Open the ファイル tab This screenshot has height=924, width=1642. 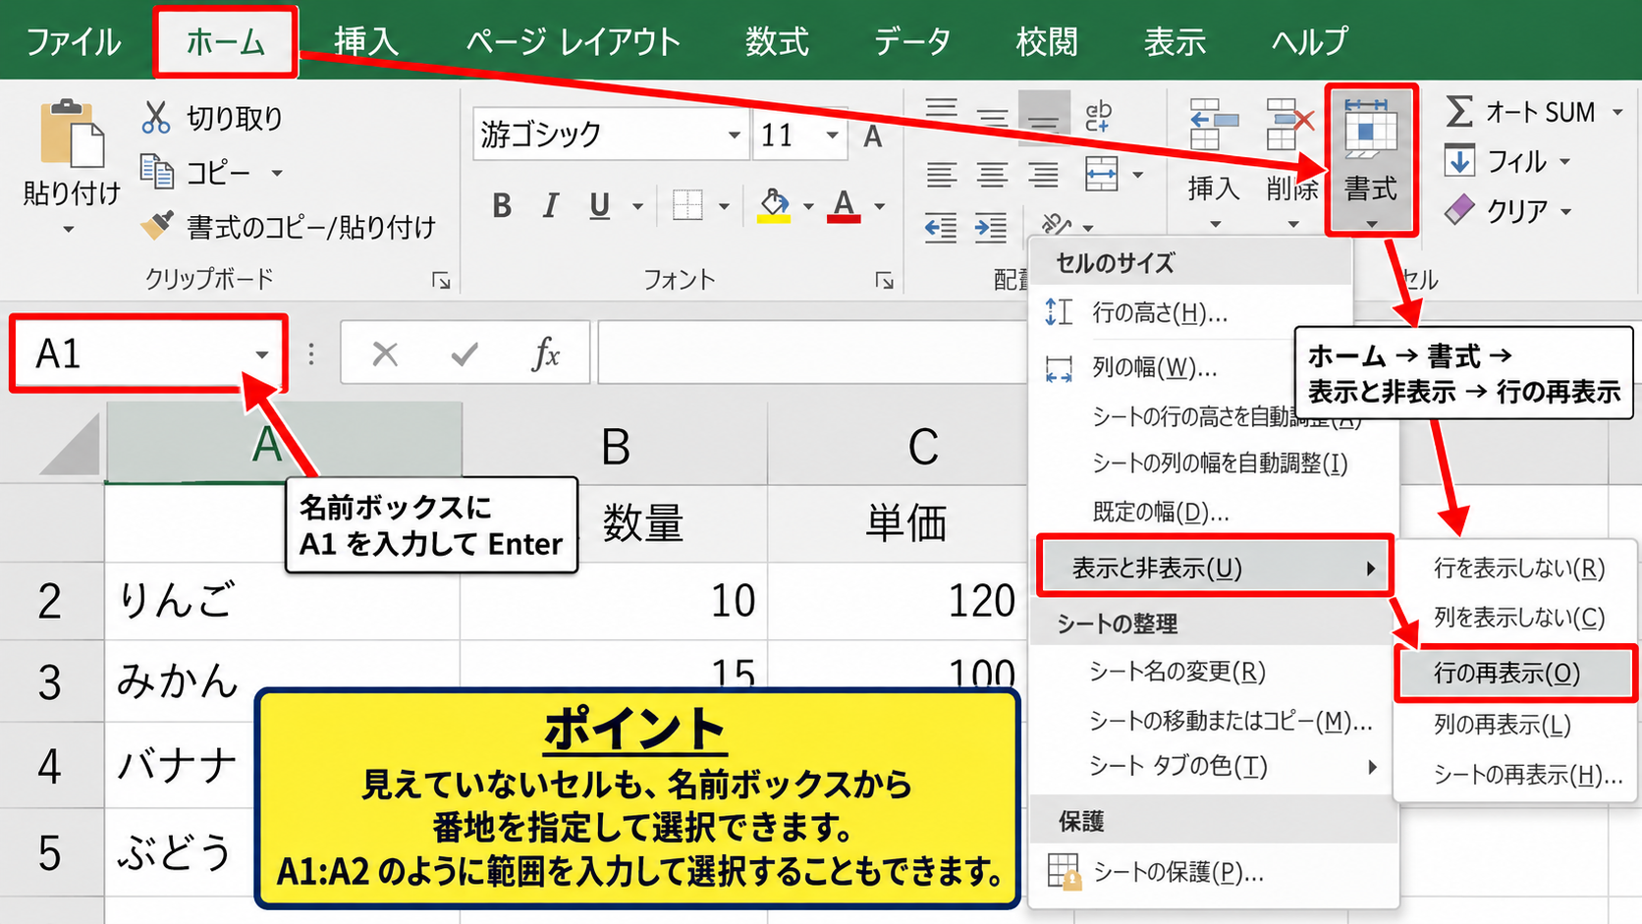73,42
